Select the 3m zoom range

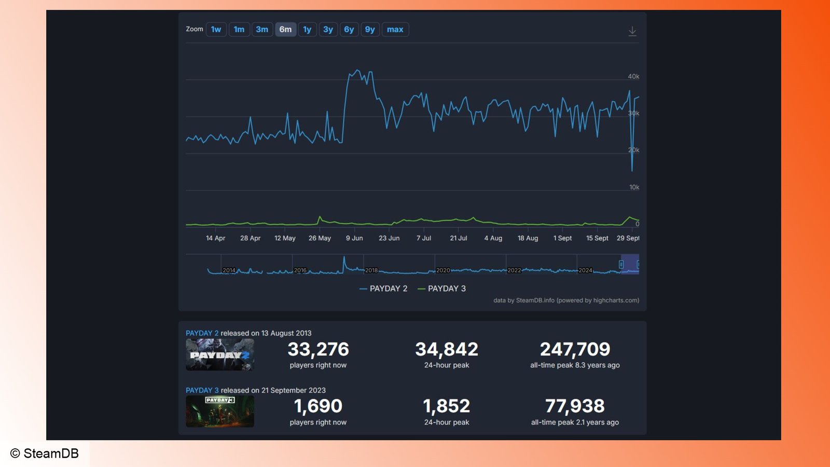tap(262, 30)
